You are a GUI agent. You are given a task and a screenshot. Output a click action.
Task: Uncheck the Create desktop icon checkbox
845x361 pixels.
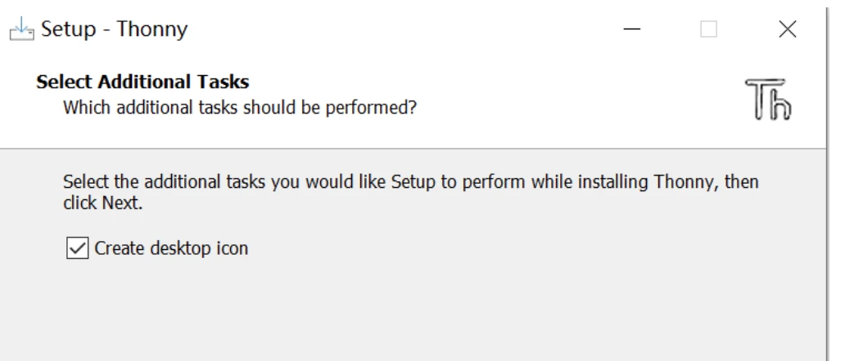pyautogui.click(x=75, y=248)
